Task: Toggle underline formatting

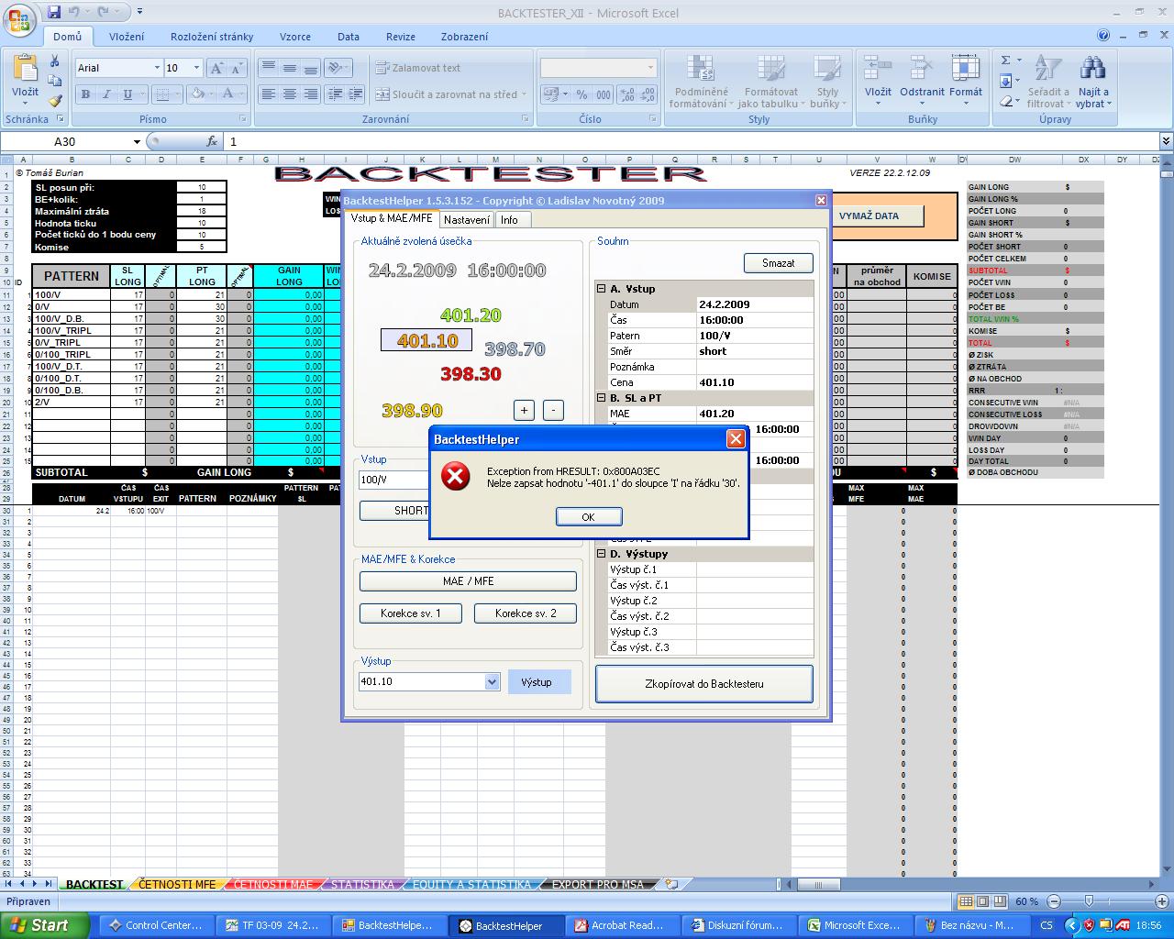Action: (127, 94)
